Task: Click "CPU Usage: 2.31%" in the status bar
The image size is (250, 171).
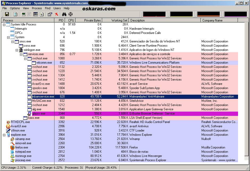Action: tap(14, 168)
